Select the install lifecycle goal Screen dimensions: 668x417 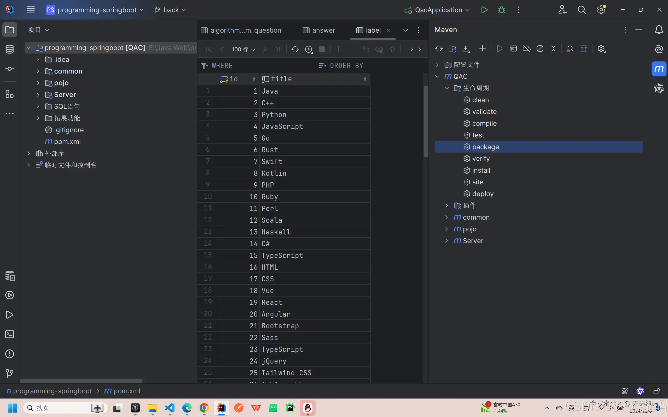[x=481, y=171]
